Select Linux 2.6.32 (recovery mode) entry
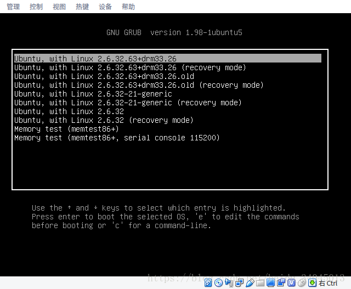This screenshot has width=351, height=289. (x=104, y=120)
